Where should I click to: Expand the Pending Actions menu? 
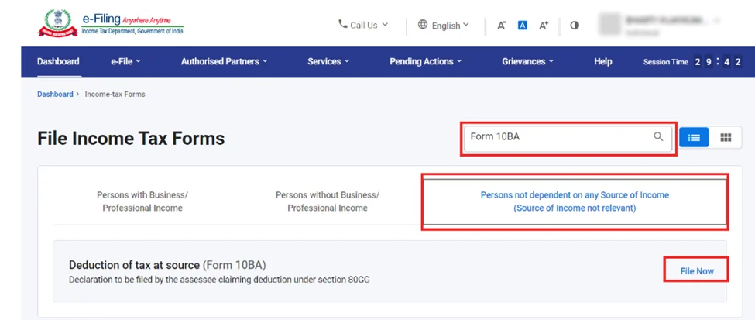click(426, 62)
